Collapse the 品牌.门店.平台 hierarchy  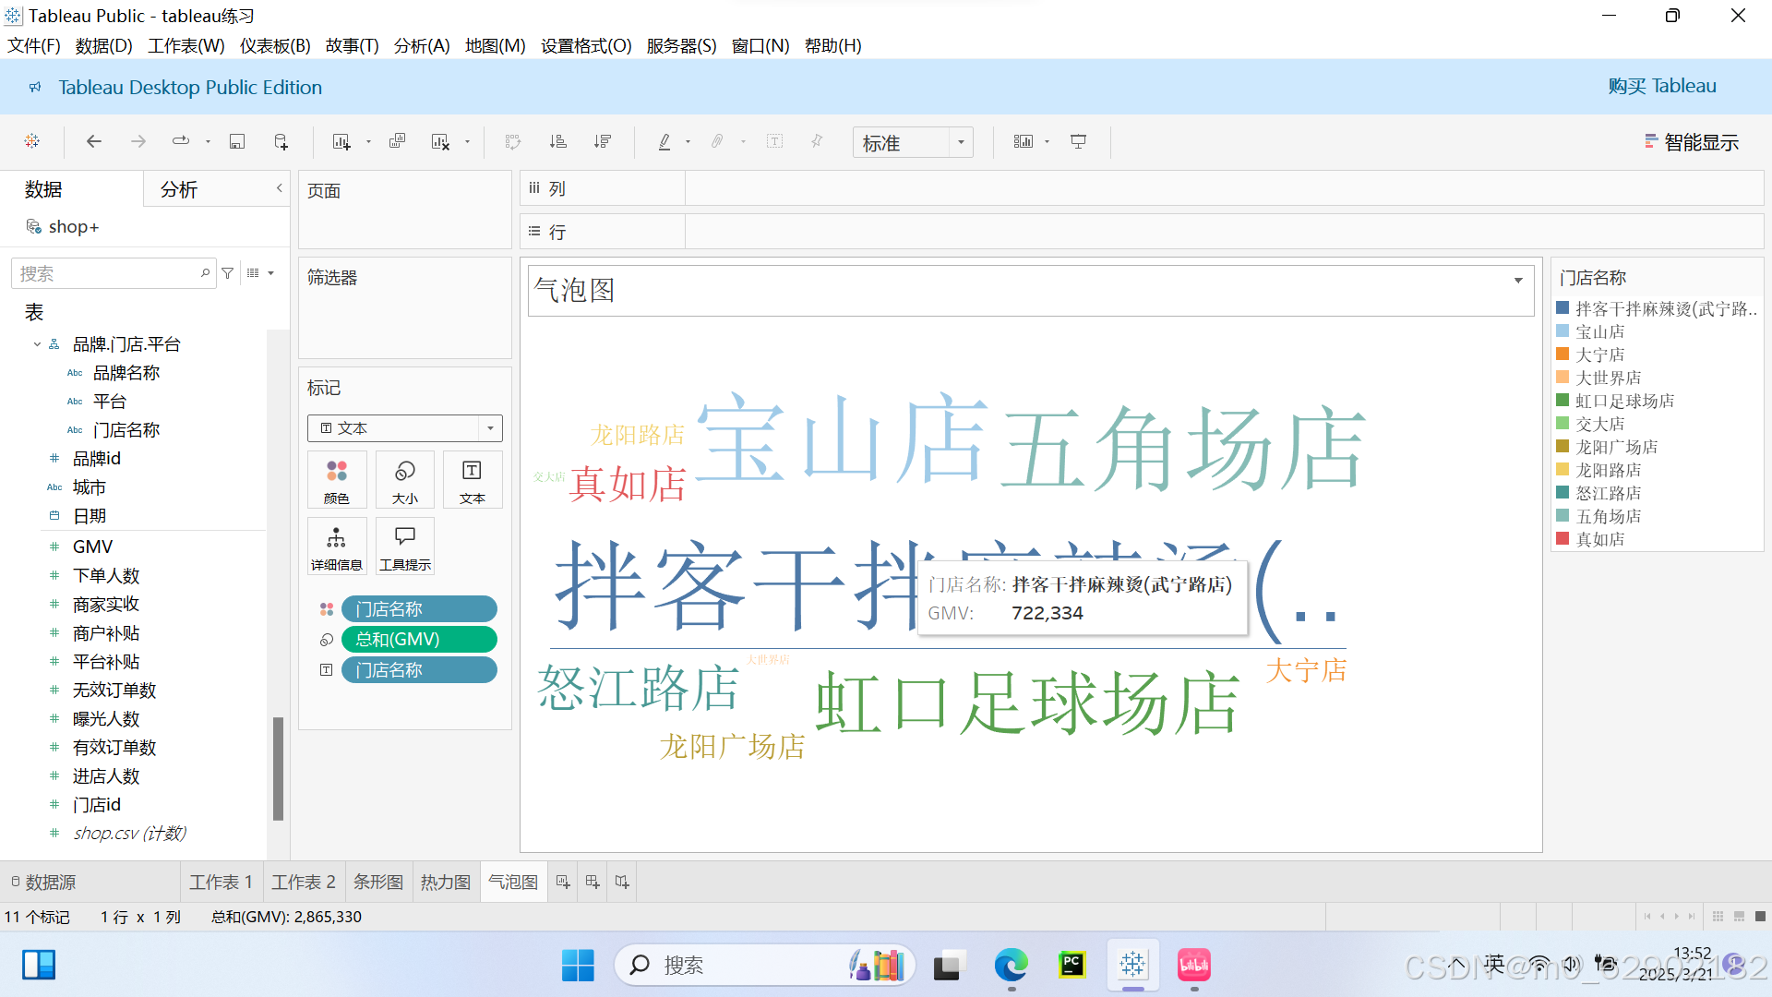tap(37, 344)
